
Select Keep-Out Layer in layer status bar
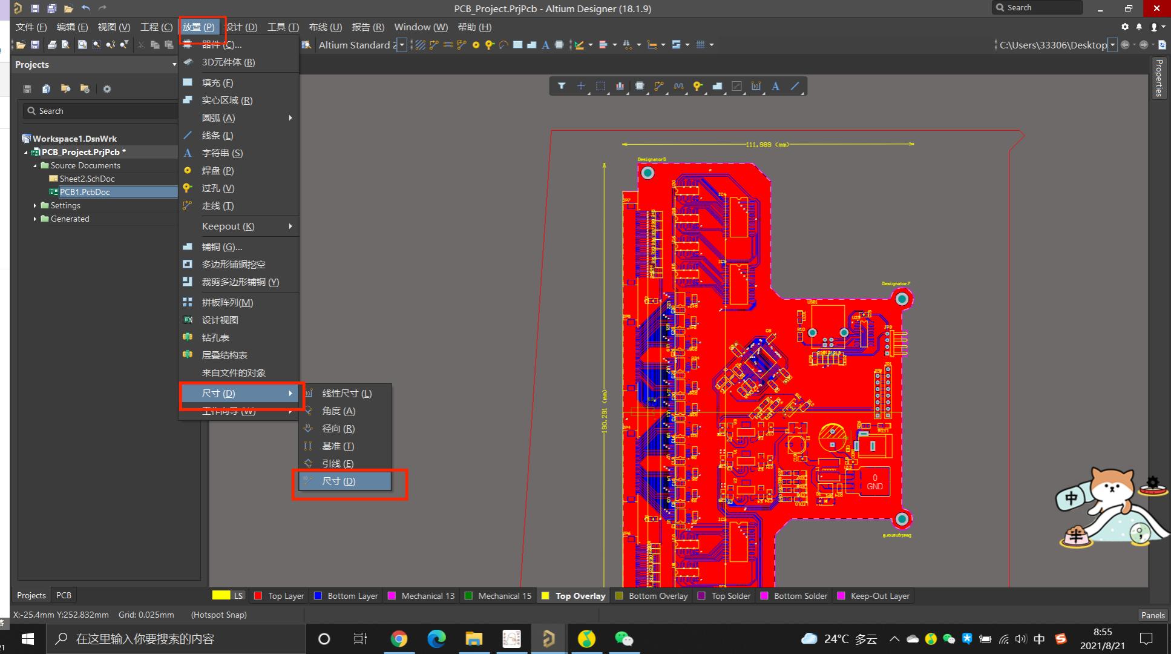[880, 595]
